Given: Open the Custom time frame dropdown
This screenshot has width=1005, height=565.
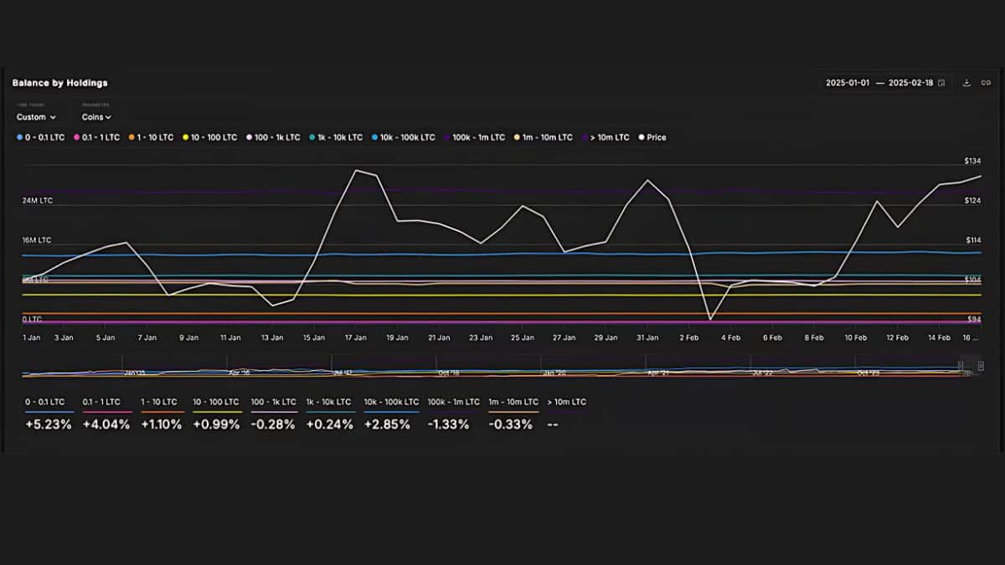Looking at the screenshot, I should pos(36,117).
